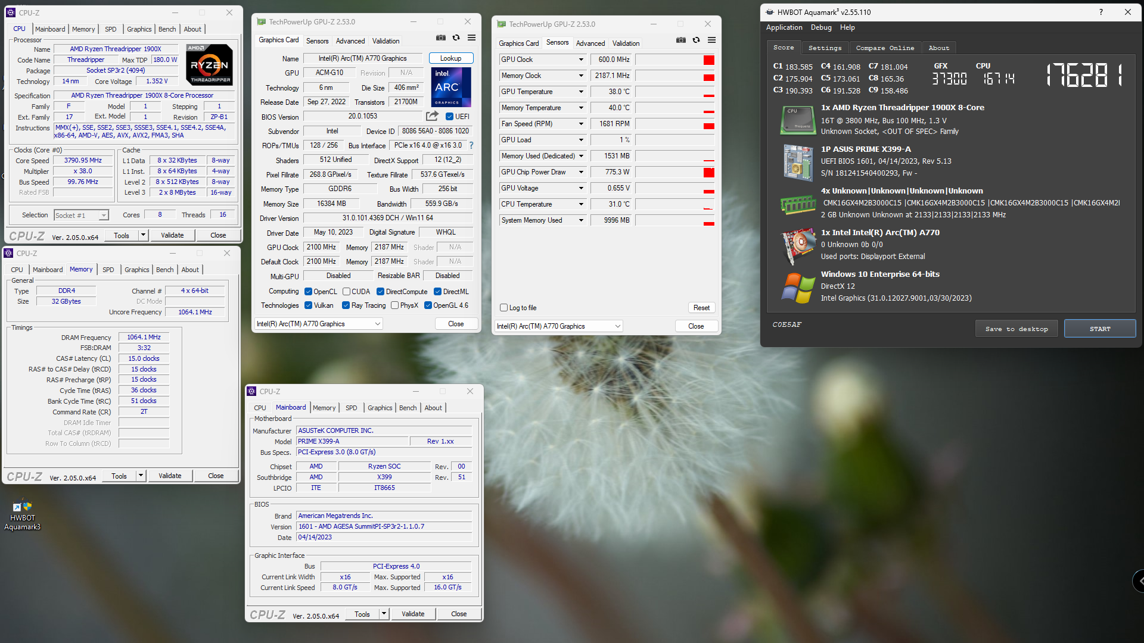
Task: Open GPU selector dropdown in GPU-Z Graphics Card window
Action: [x=319, y=324]
